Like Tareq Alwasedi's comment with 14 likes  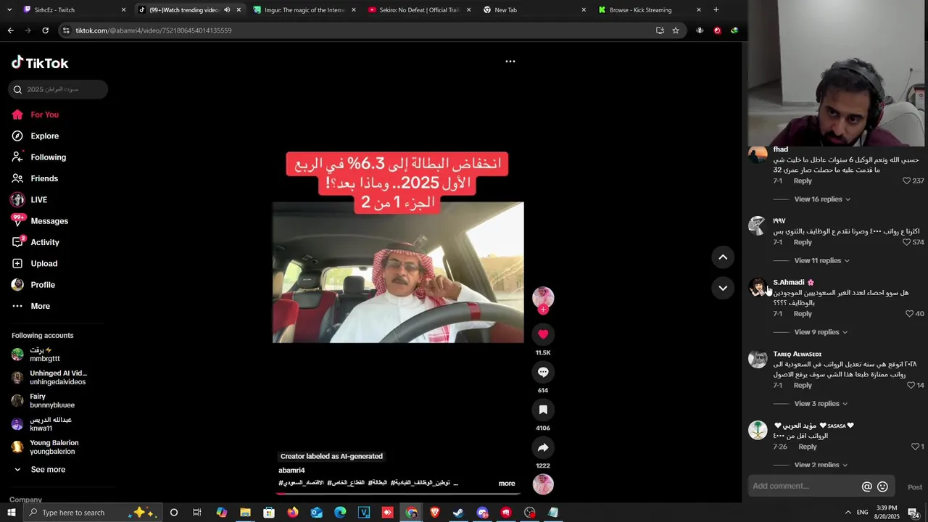911,386
